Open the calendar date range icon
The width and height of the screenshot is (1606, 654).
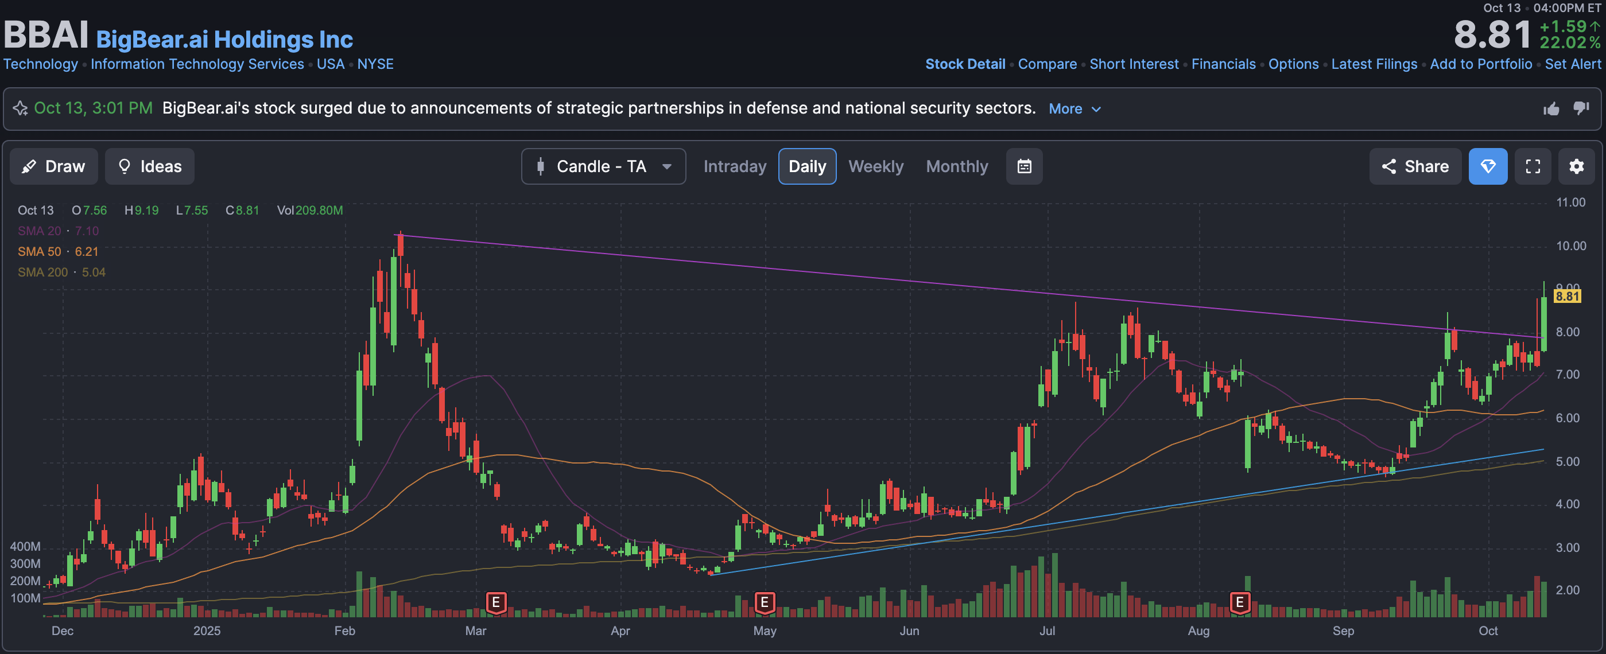coord(1024,166)
